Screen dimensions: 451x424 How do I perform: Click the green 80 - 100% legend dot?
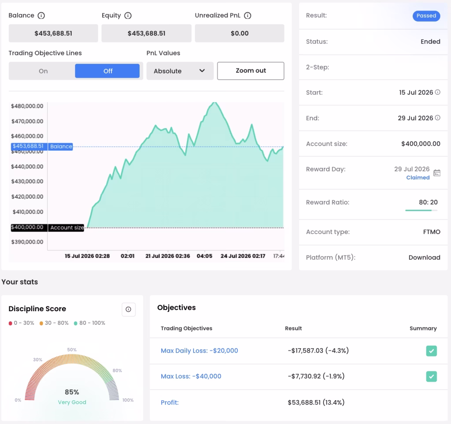click(x=76, y=323)
